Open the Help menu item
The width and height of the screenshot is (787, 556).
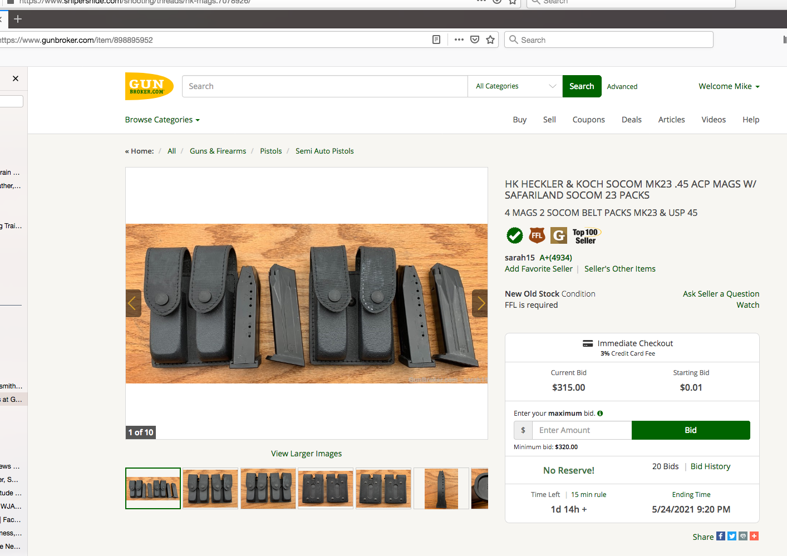click(x=751, y=120)
